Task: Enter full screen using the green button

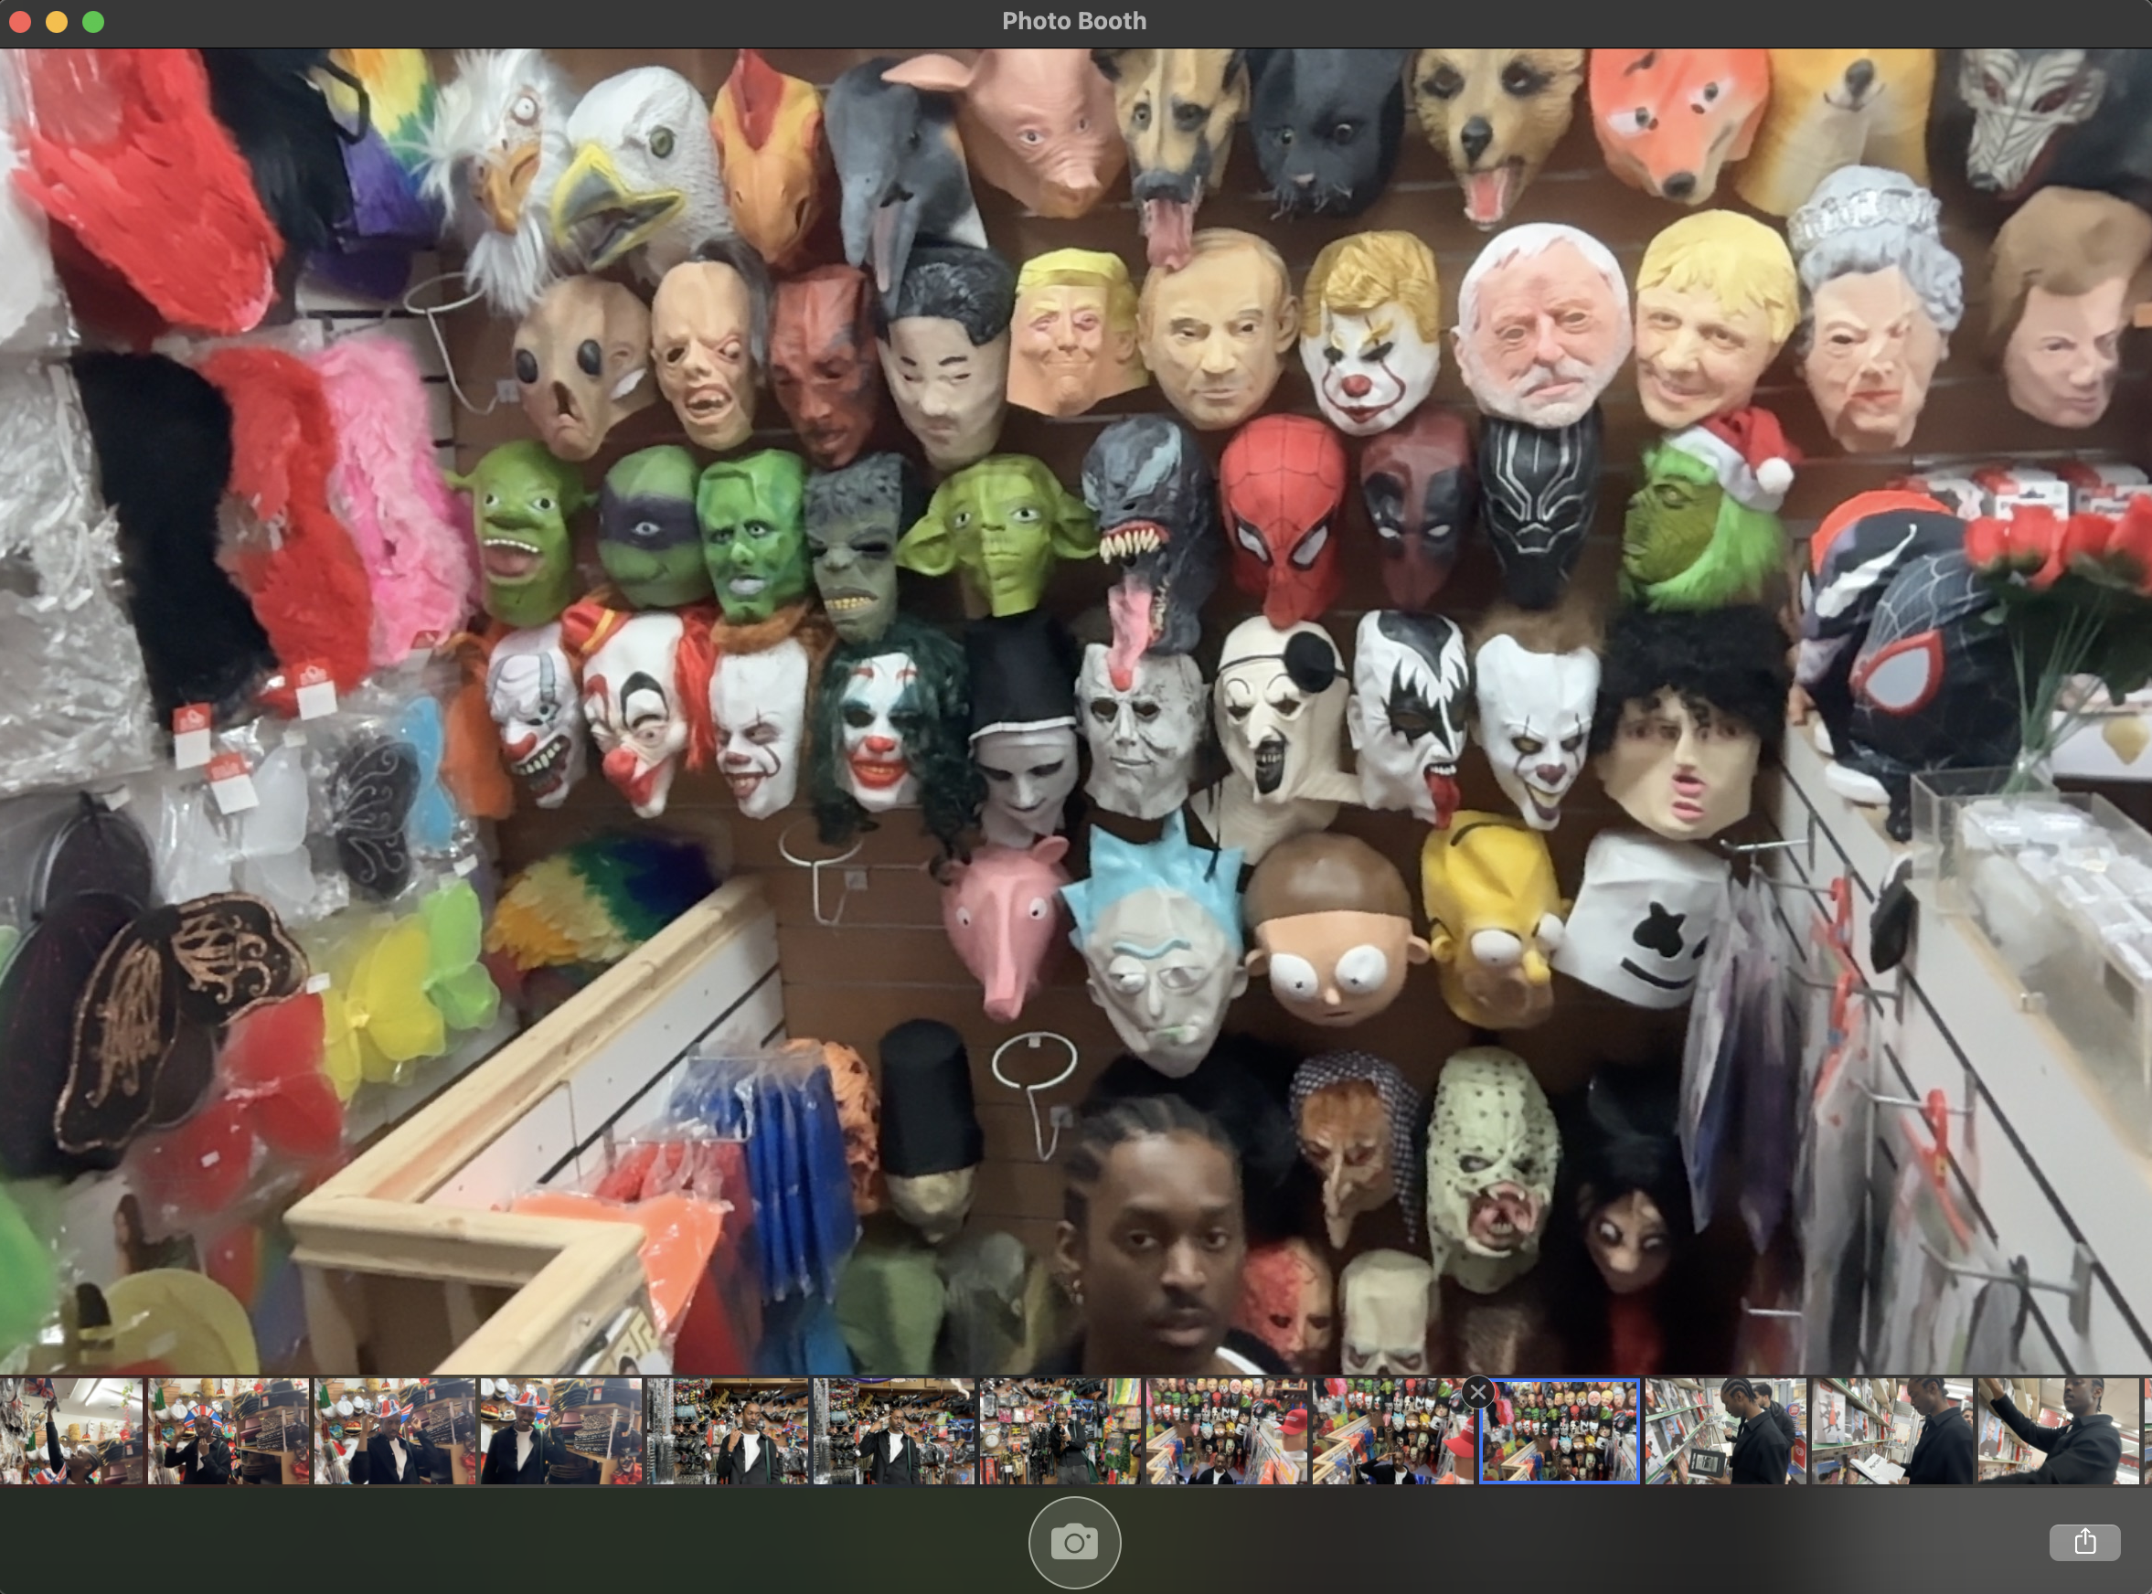Action: click(93, 21)
